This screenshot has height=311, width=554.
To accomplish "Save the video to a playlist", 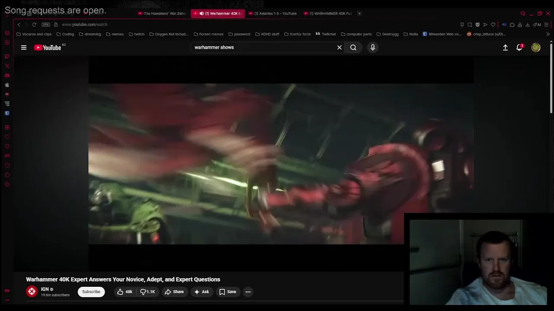I will coord(228,292).
